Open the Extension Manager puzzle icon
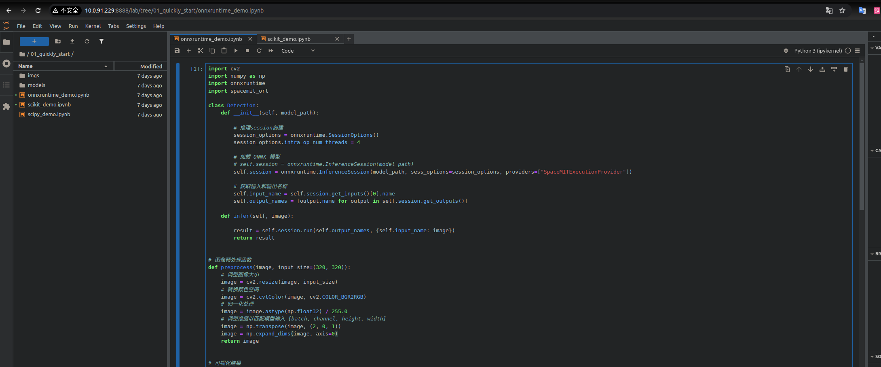Viewport: 881px width, 367px height. (x=6, y=106)
